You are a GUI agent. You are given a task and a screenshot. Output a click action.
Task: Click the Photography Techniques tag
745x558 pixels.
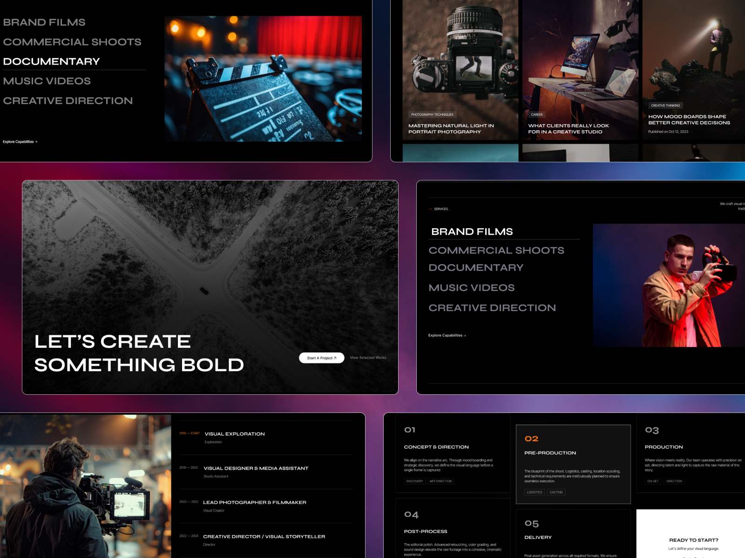(x=432, y=114)
